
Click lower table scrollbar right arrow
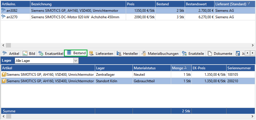[x=253, y=116]
